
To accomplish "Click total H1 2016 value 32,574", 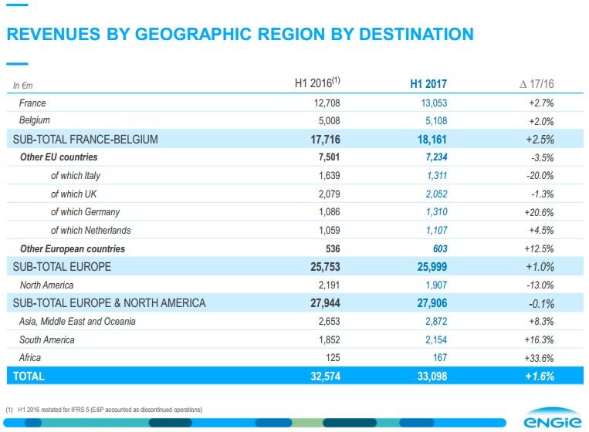I will click(325, 376).
